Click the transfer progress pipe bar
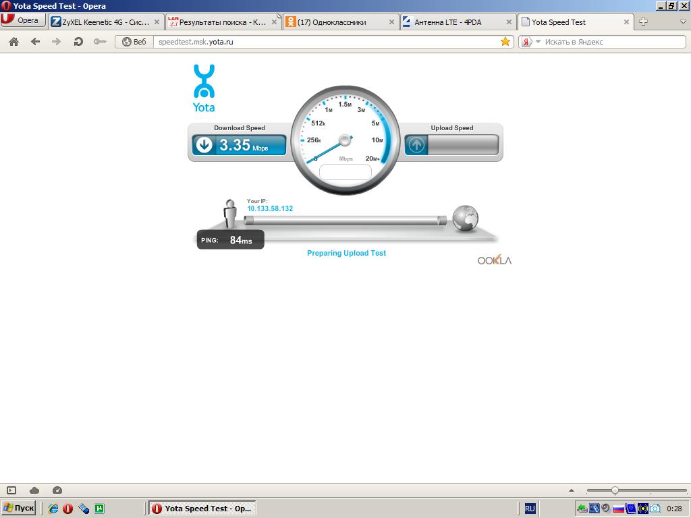Screen dimensions: 691x518 click(345, 221)
